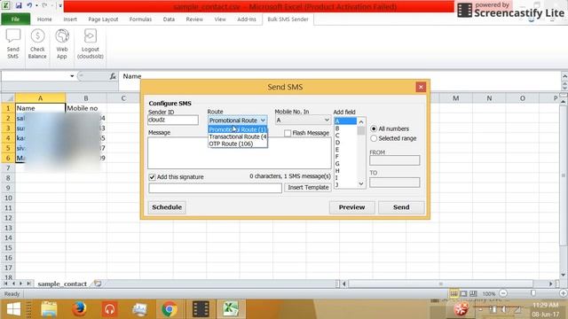The width and height of the screenshot is (568, 319).
Task: Select cell B1 containing Mobile no
Action: (x=86, y=108)
